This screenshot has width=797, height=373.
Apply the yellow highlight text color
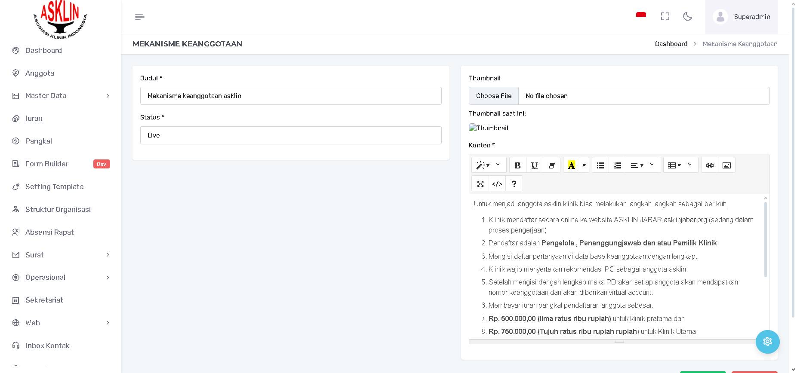point(571,165)
